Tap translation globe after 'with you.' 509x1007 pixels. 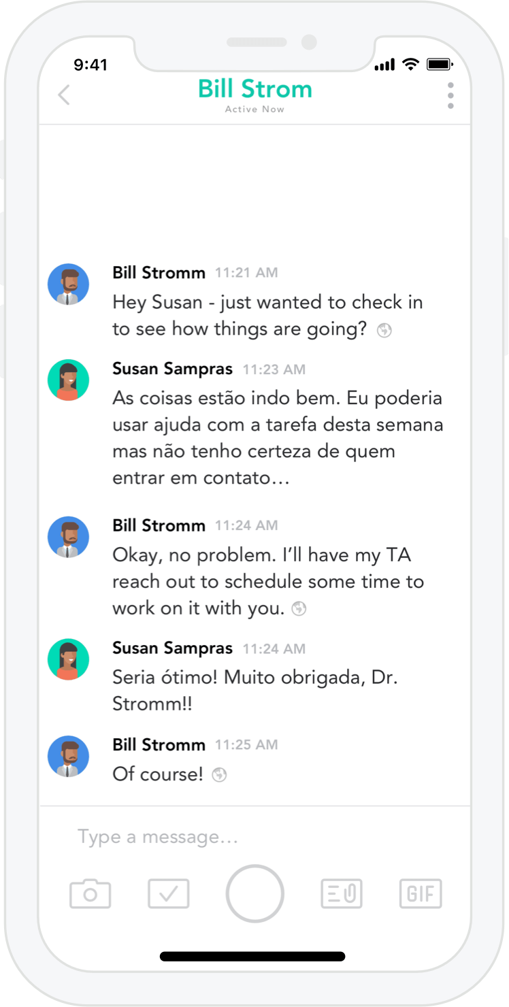[x=299, y=609]
